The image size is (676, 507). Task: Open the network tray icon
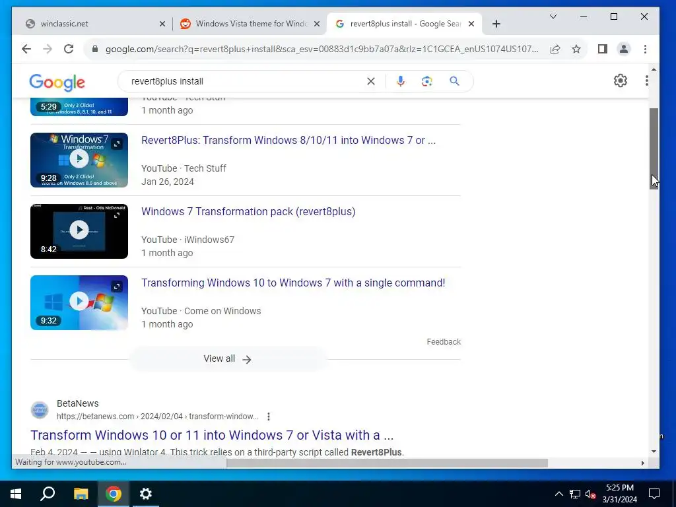(575, 494)
